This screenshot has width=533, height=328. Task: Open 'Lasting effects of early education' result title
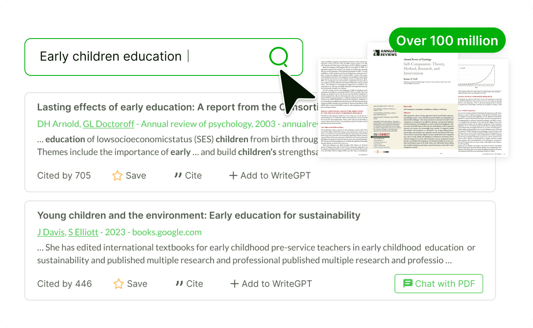[x=178, y=107]
